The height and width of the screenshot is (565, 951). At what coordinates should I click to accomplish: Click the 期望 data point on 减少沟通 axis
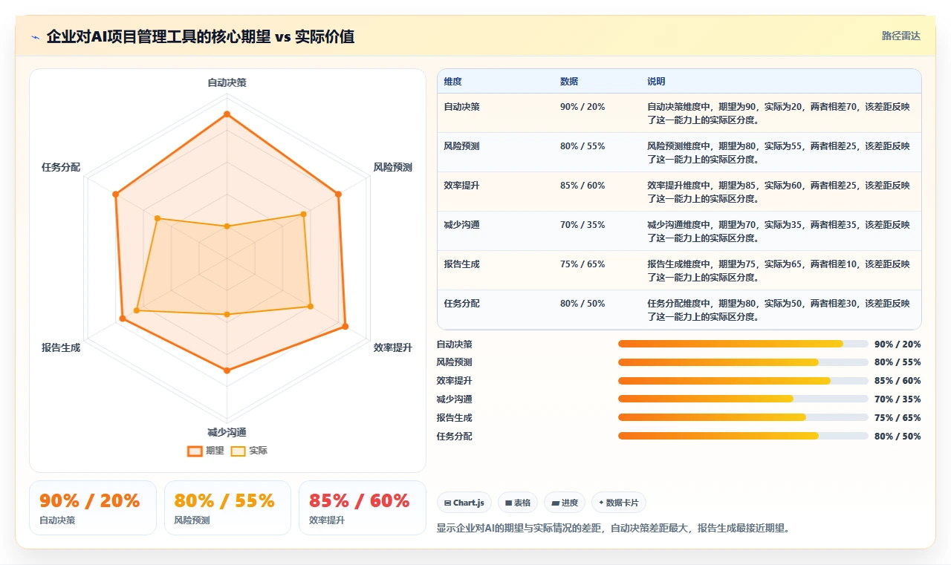[x=227, y=370]
